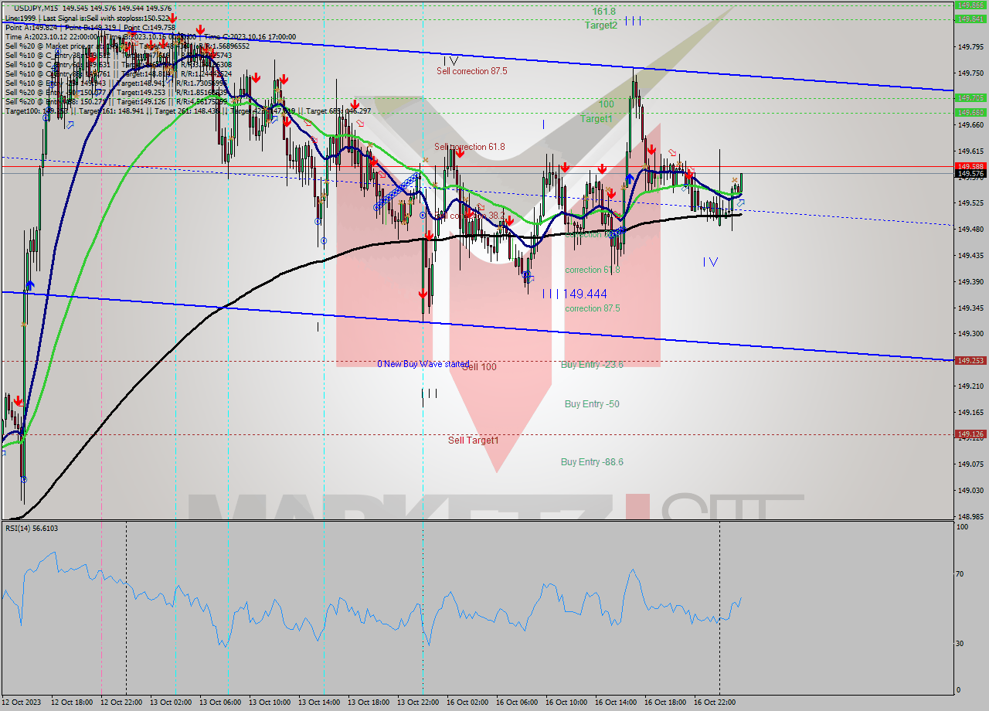Select the 'Sell correction 61.8' label
The width and height of the screenshot is (989, 711).
point(469,147)
